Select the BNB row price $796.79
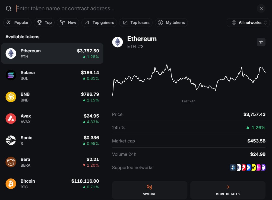This screenshot has height=200, width=272. pos(90,94)
